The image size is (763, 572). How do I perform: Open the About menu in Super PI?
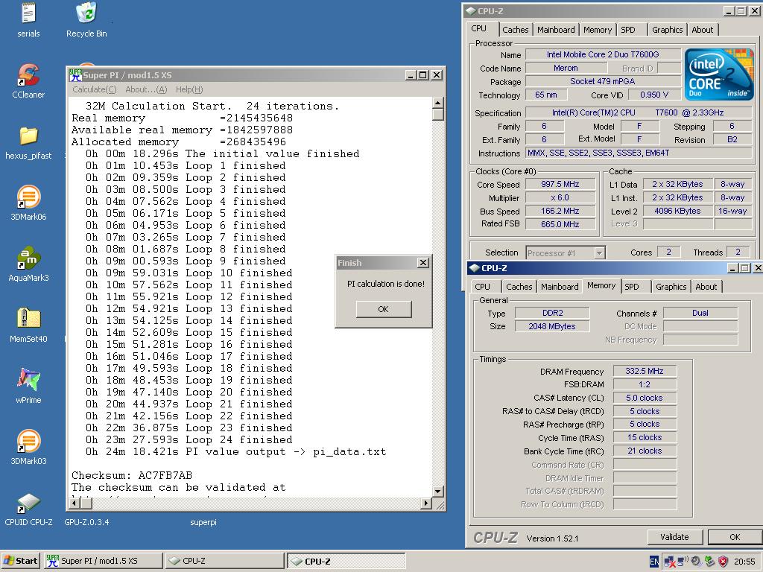pyautogui.click(x=146, y=89)
